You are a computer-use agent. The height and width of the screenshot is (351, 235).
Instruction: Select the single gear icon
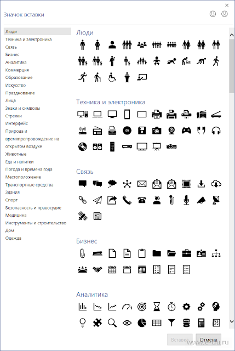coord(186,307)
